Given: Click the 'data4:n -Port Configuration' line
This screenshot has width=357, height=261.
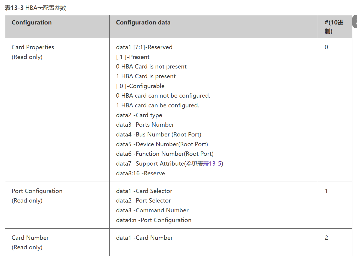Looking at the screenshot, I should [154, 220].
